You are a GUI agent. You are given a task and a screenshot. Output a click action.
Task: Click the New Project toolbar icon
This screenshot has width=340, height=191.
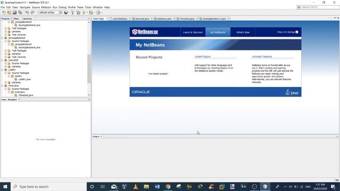[9, 13]
